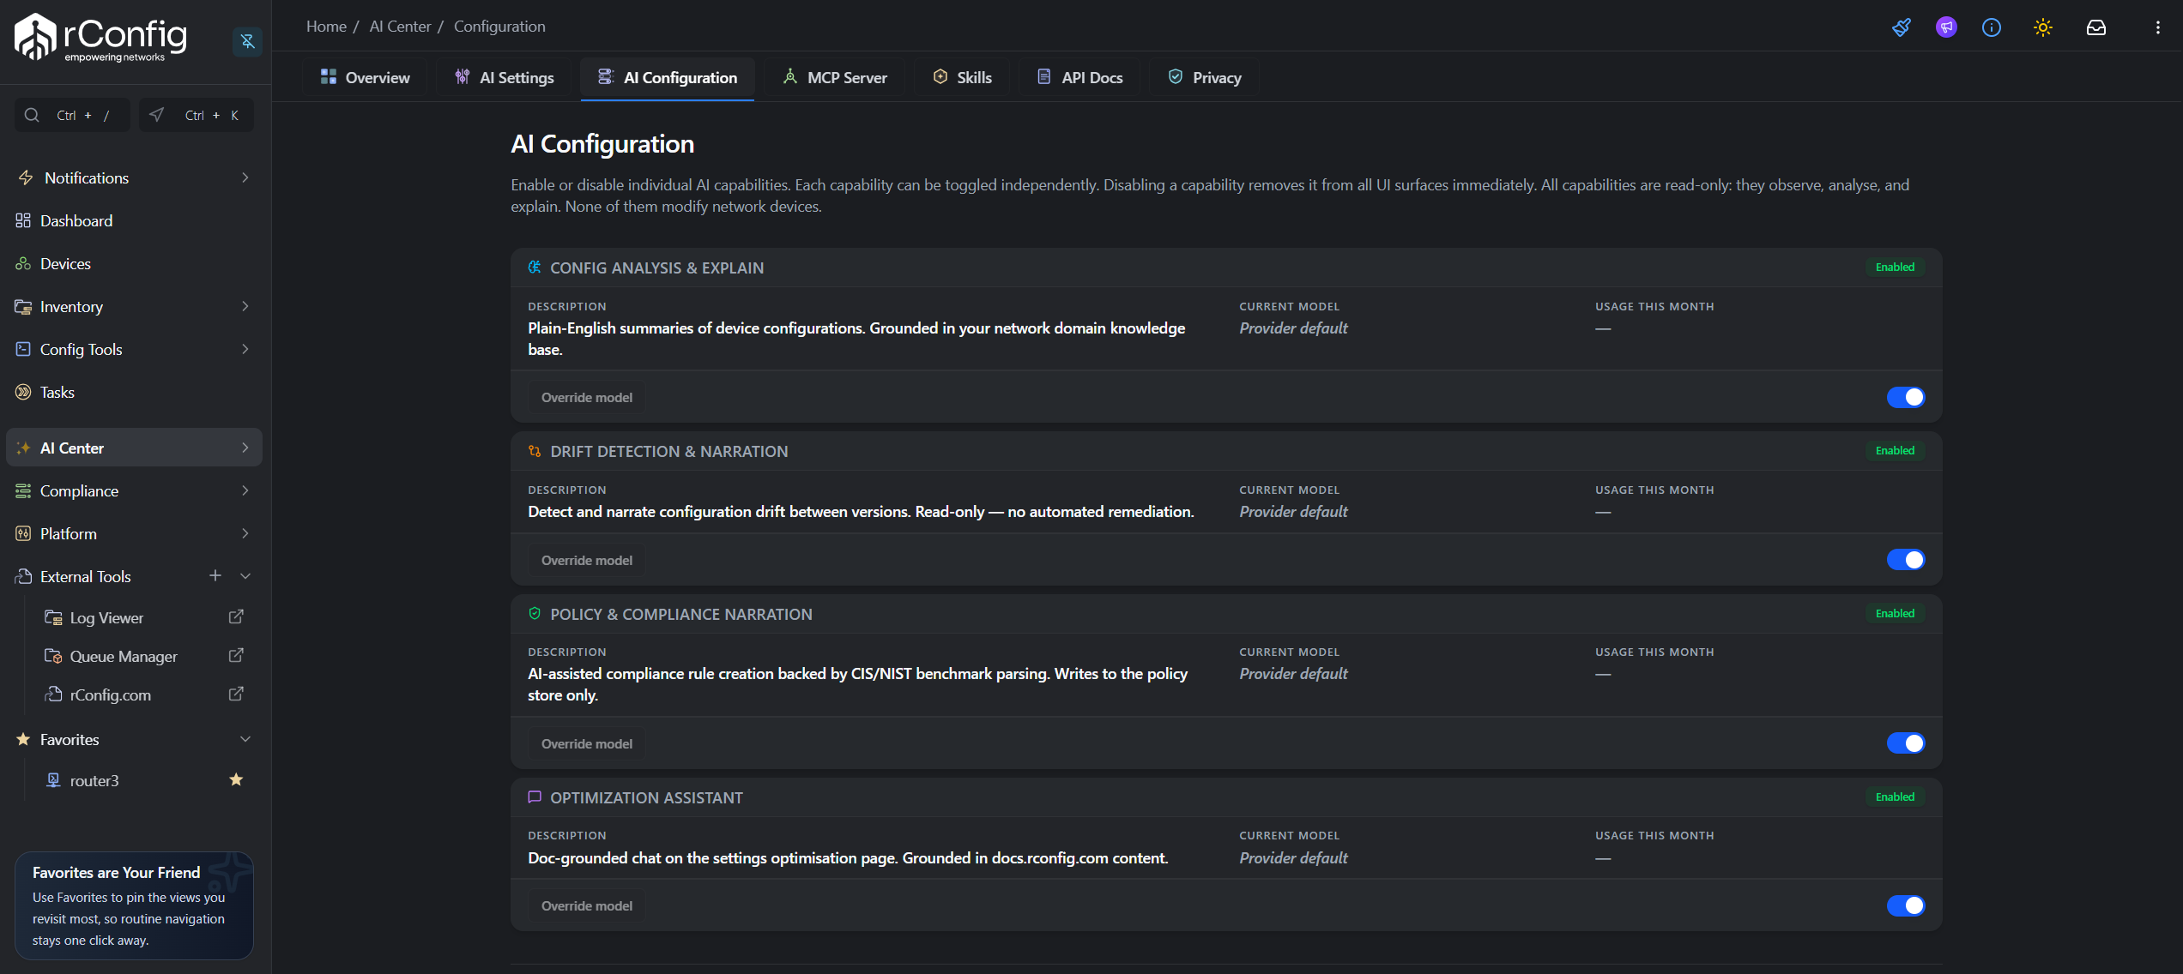The height and width of the screenshot is (974, 2183).
Task: Expand the Platform chevron
Action: tap(245, 533)
